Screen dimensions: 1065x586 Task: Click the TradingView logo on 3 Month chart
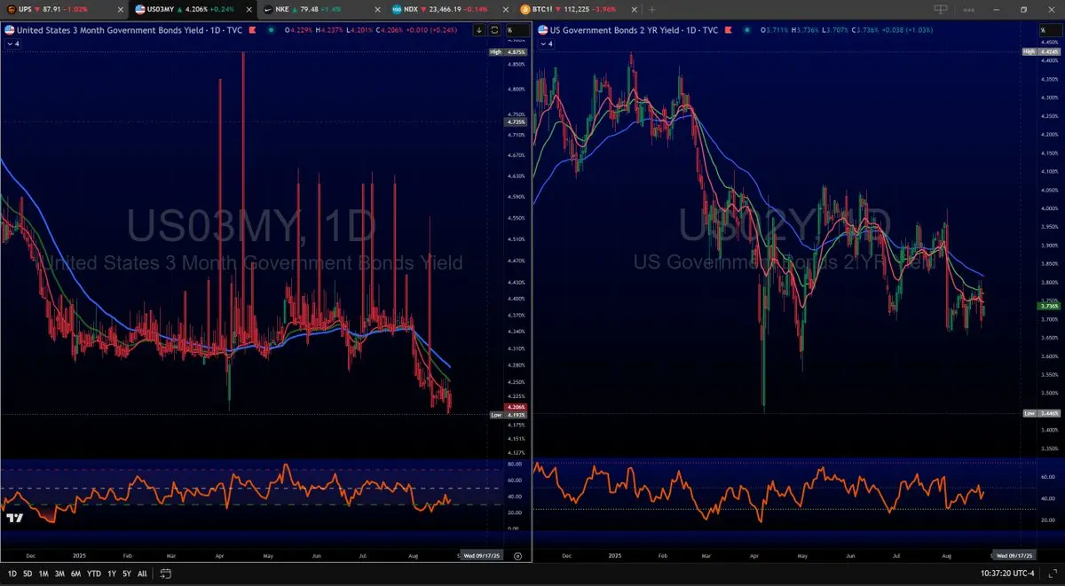point(13,517)
